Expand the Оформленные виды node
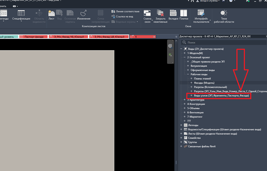The width and height of the screenshot is (267, 171). [x=188, y=70]
